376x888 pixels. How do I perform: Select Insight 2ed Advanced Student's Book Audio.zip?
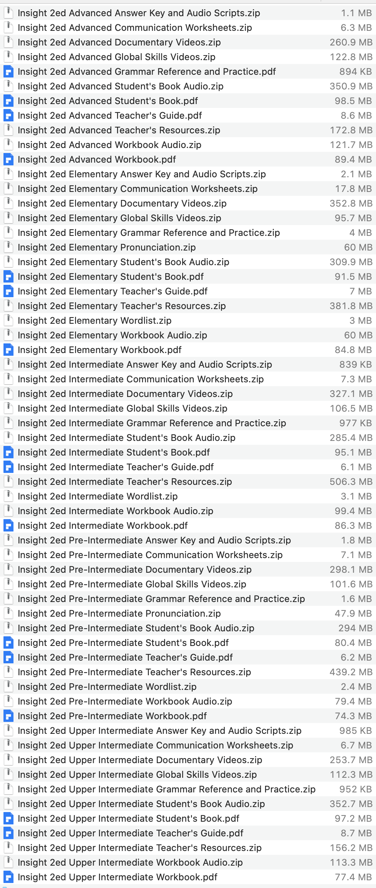188,86
